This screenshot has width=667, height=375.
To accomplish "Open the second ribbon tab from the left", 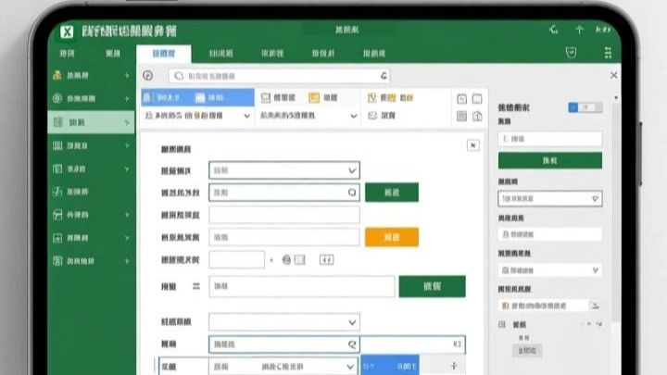I will tap(113, 53).
